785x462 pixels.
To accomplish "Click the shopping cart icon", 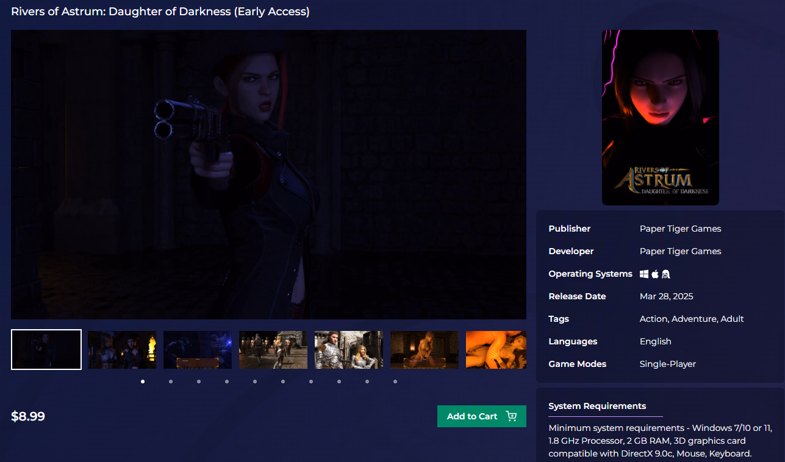I will click(x=511, y=416).
